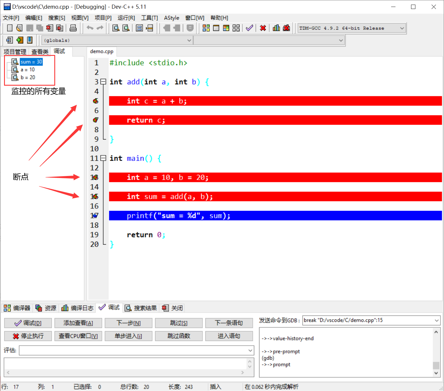Switch to the 项目管理 sidebar tab

[15, 52]
